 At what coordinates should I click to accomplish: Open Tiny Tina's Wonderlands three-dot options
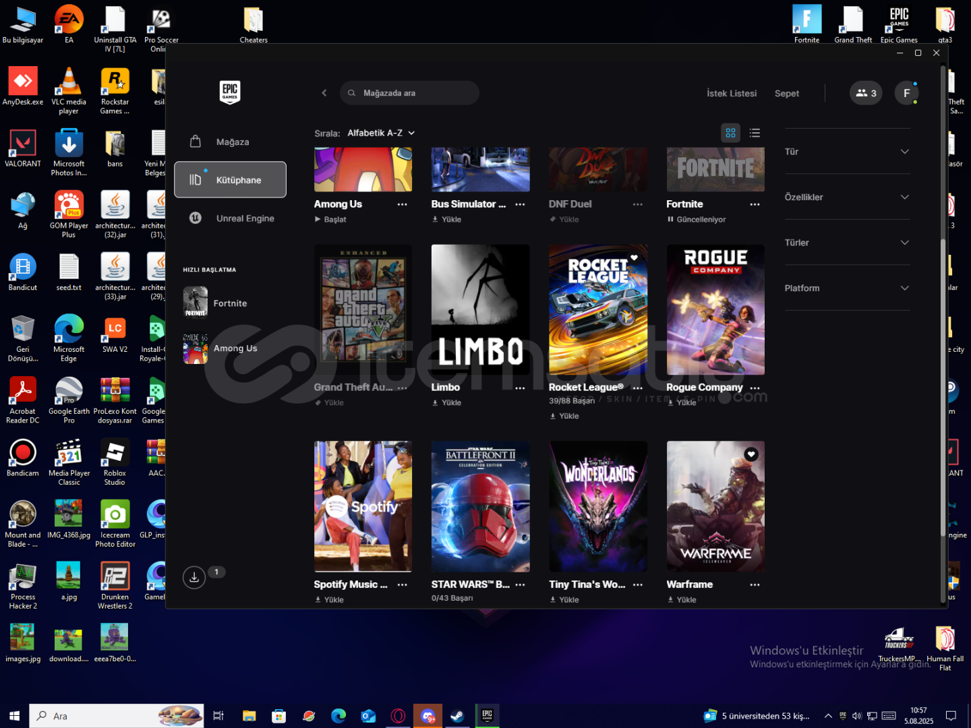pyautogui.click(x=638, y=584)
